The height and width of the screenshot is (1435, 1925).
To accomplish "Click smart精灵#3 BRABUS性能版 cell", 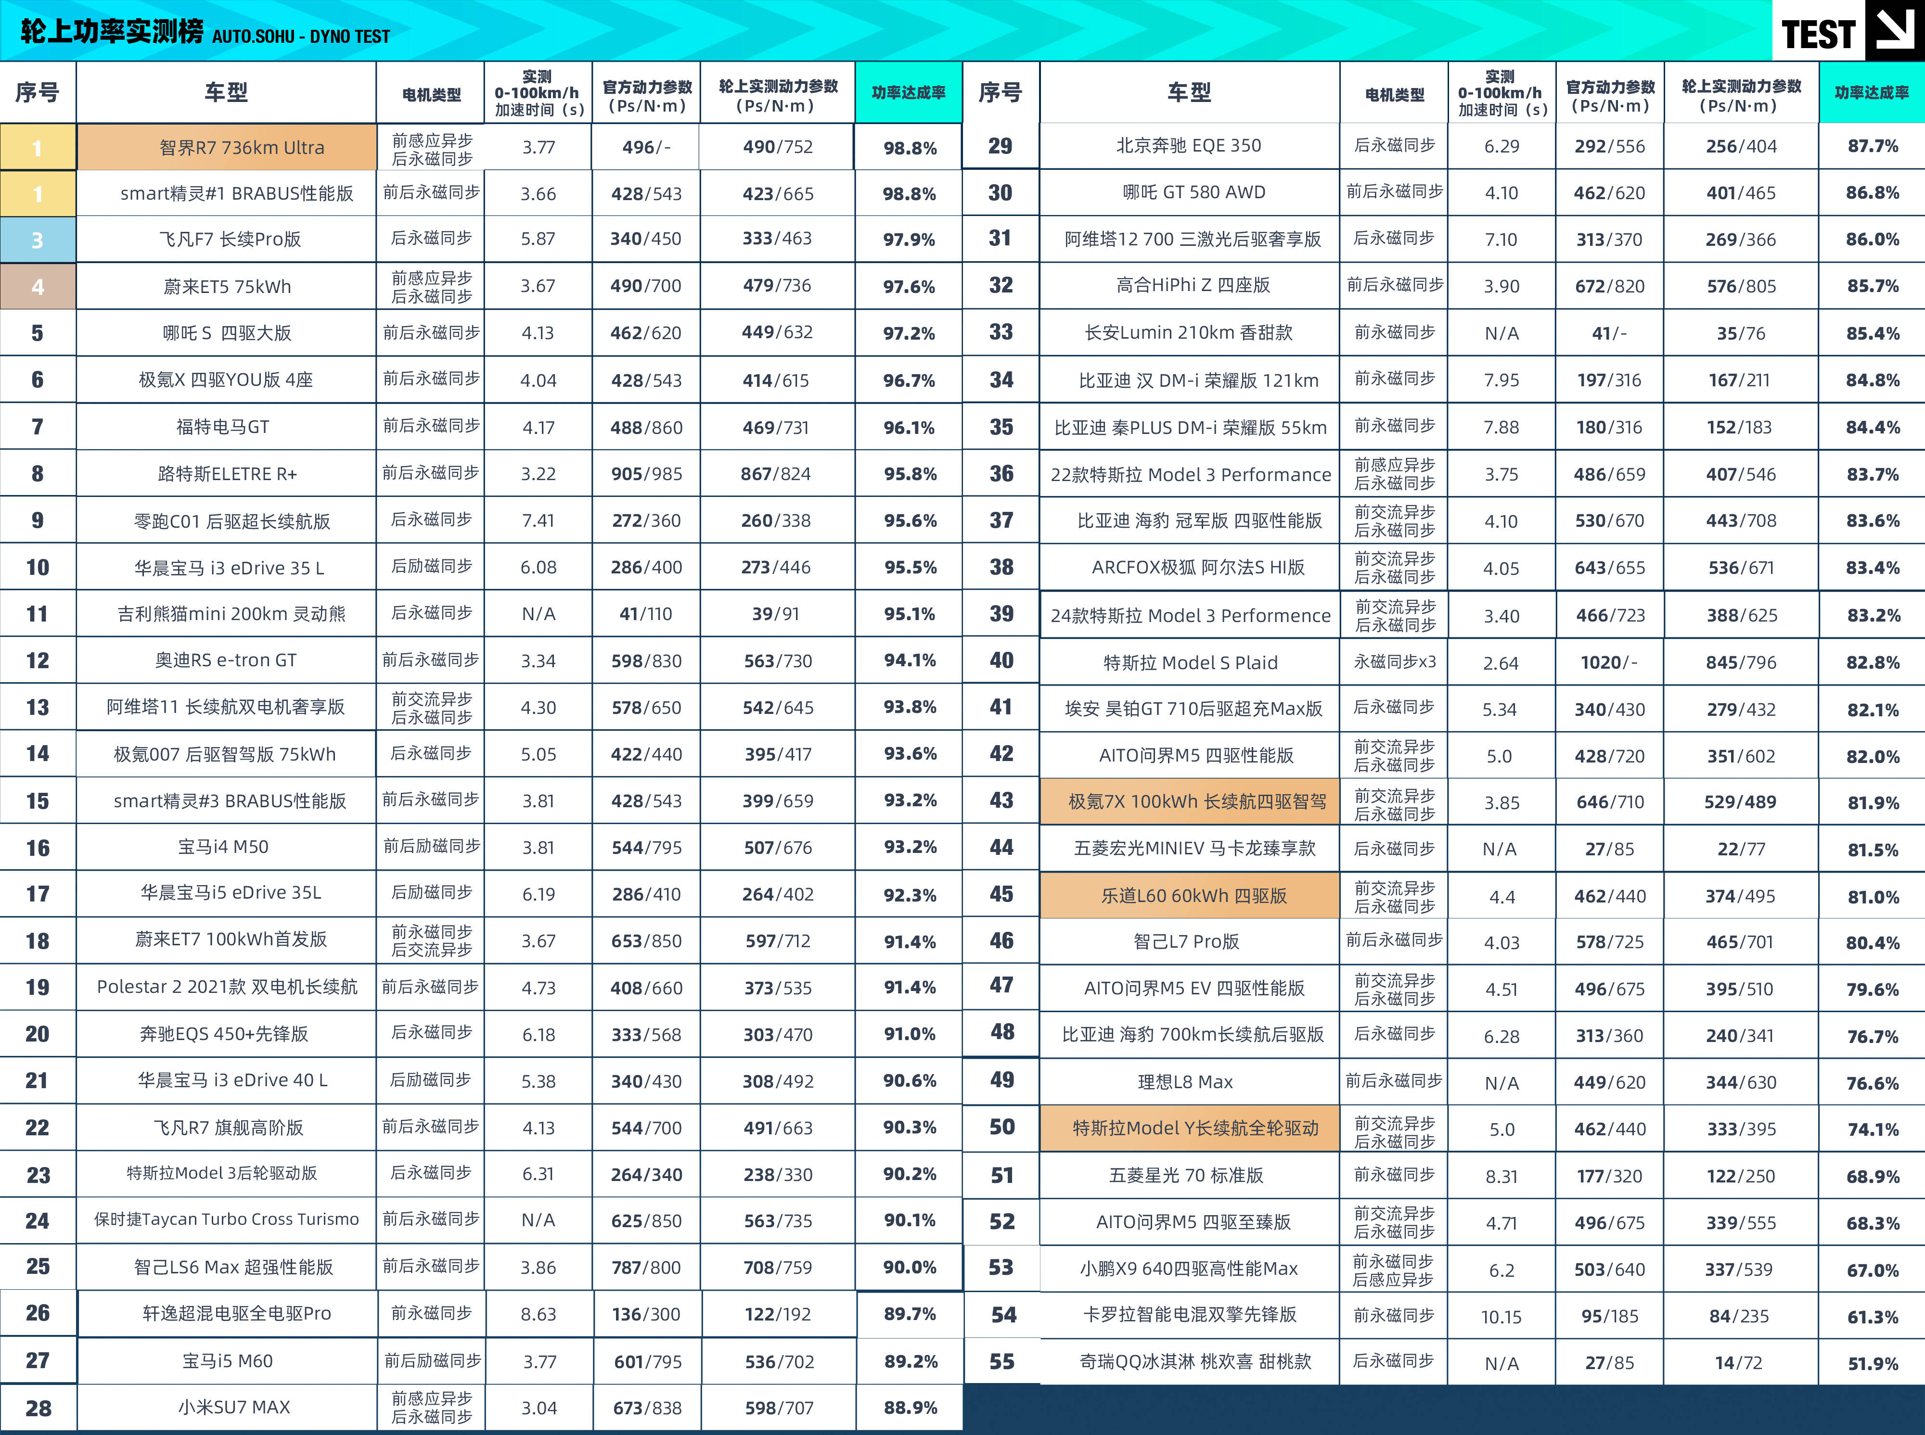I will coord(227,801).
